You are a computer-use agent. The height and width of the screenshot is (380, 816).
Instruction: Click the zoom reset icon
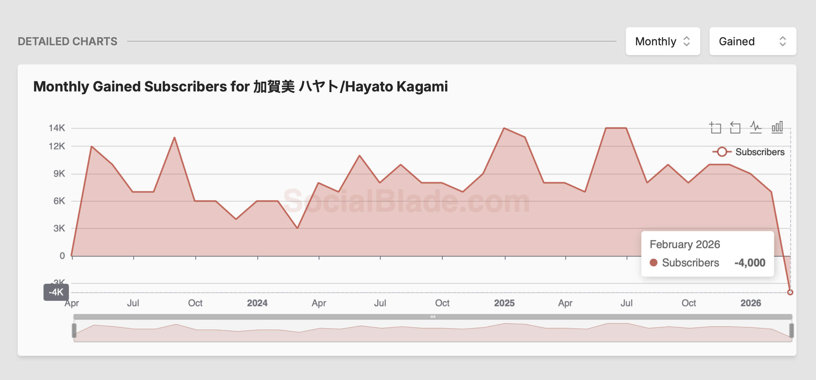point(735,127)
